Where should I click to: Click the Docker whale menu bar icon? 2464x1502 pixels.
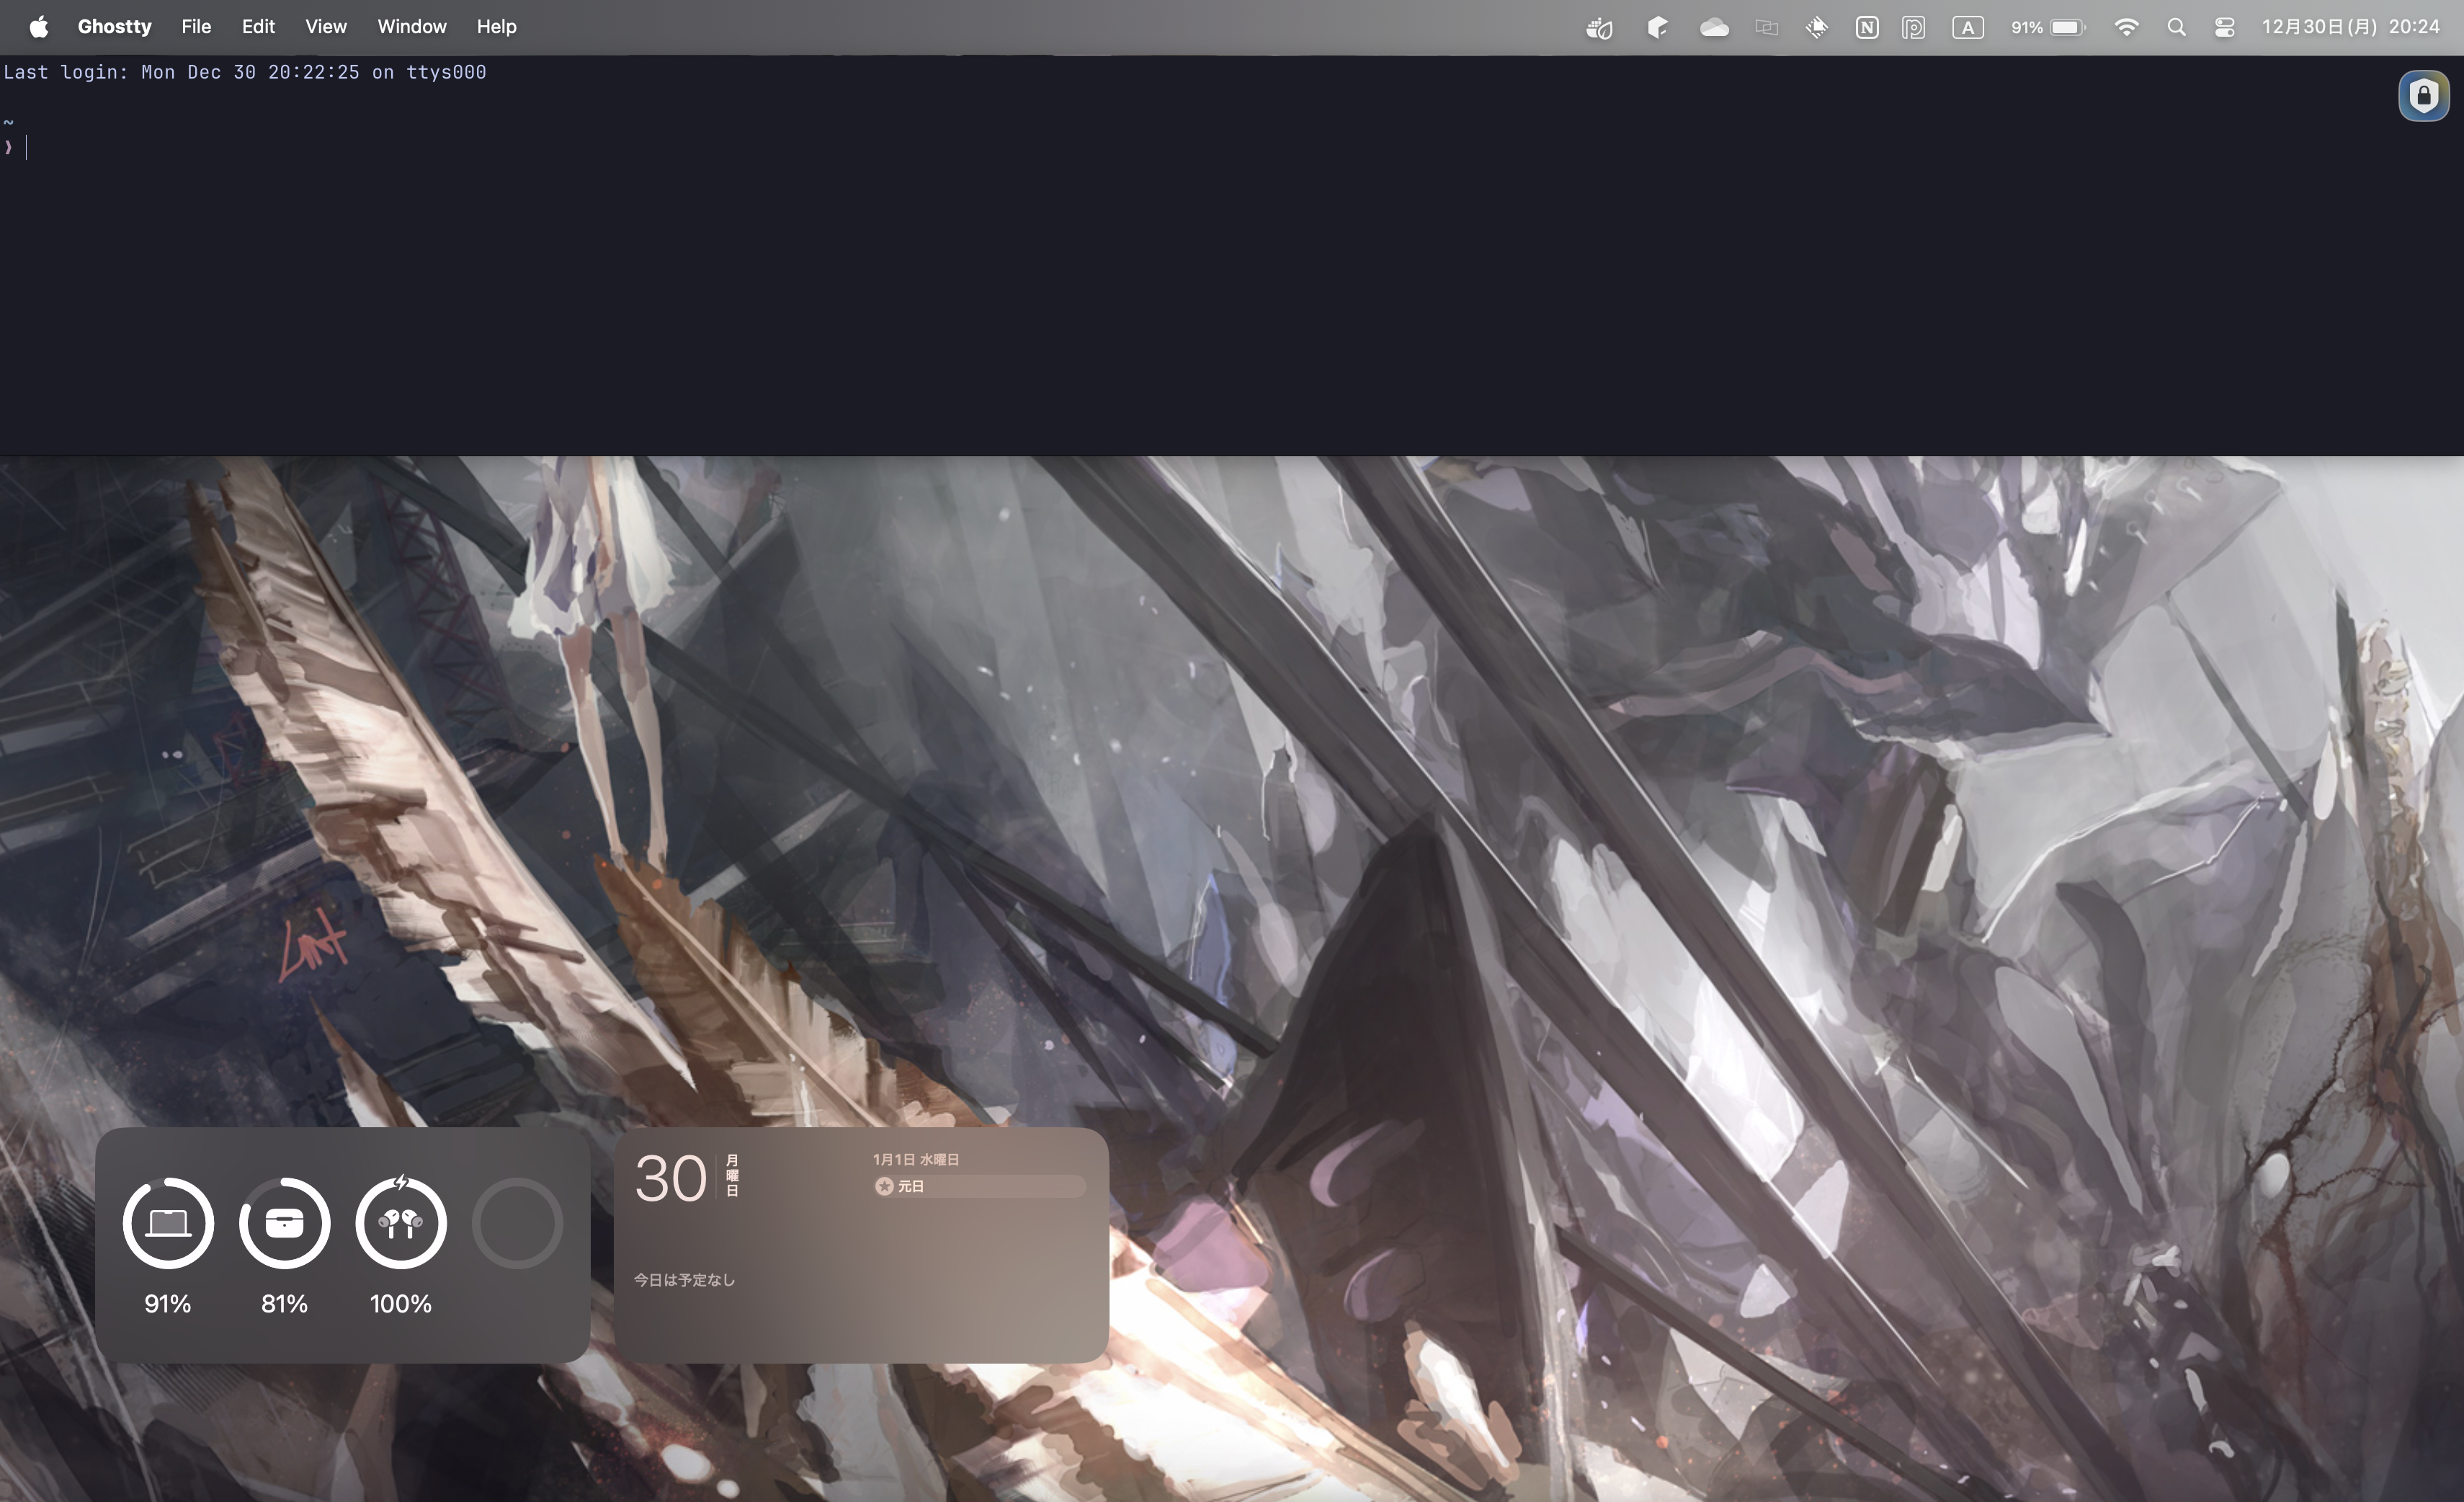point(1599,28)
